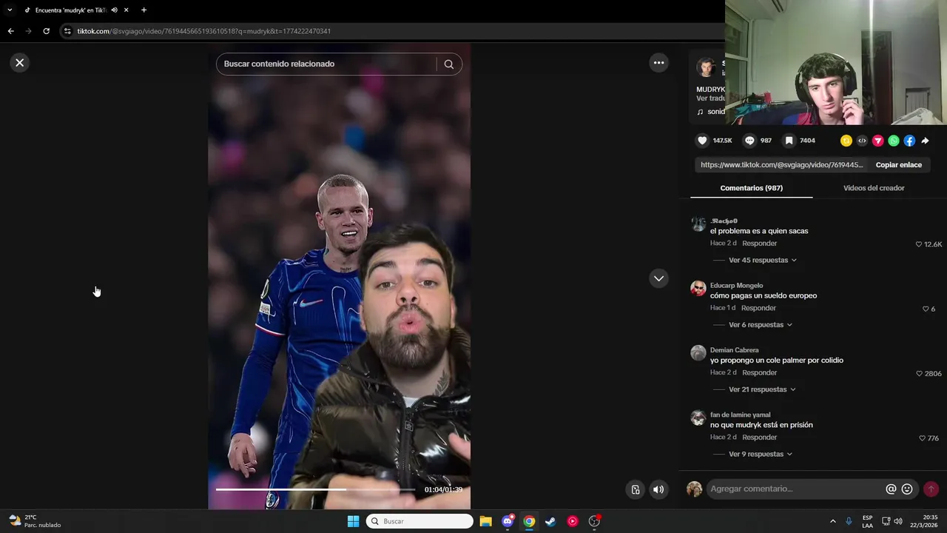Screen dimensions: 947x533
Task: Post comment with the red send arrow
Action: pos(931,489)
